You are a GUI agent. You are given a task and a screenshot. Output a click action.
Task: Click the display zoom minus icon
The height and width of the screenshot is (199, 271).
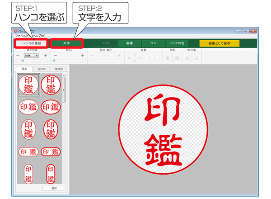coord(18,56)
